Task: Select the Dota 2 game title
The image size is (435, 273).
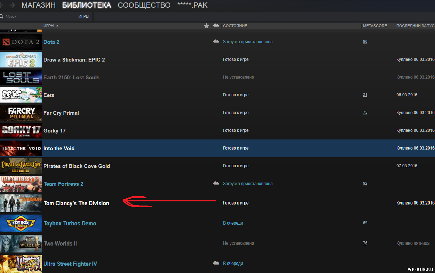Action: [51, 42]
